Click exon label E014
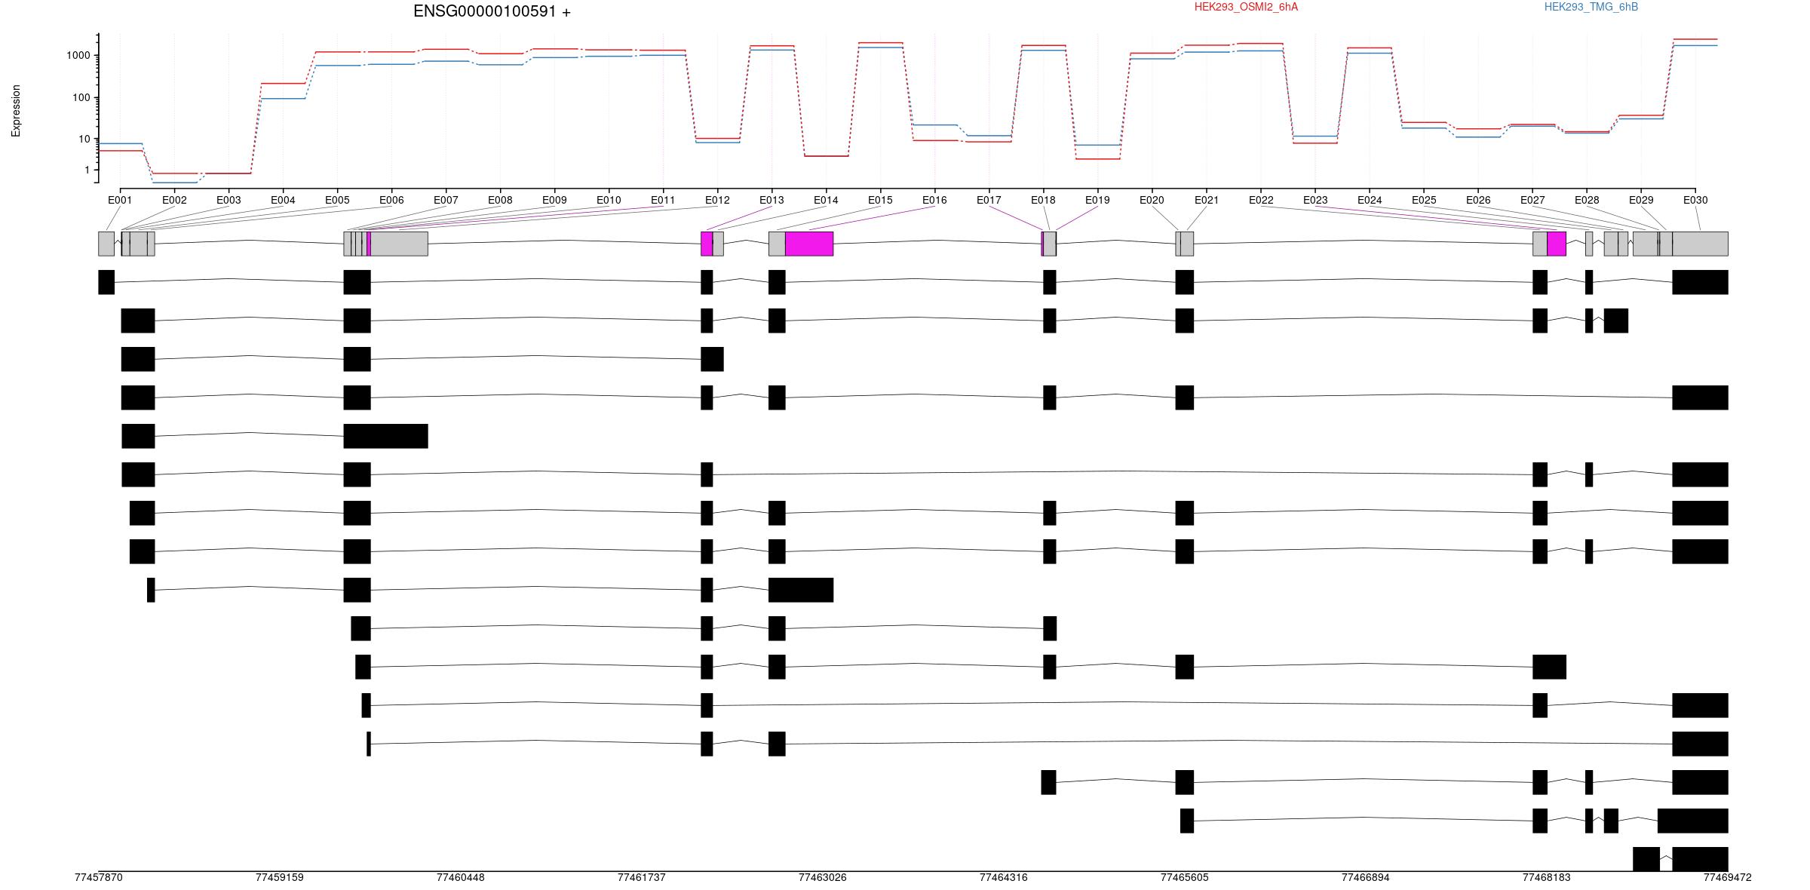The height and width of the screenshot is (890, 1810). (826, 200)
